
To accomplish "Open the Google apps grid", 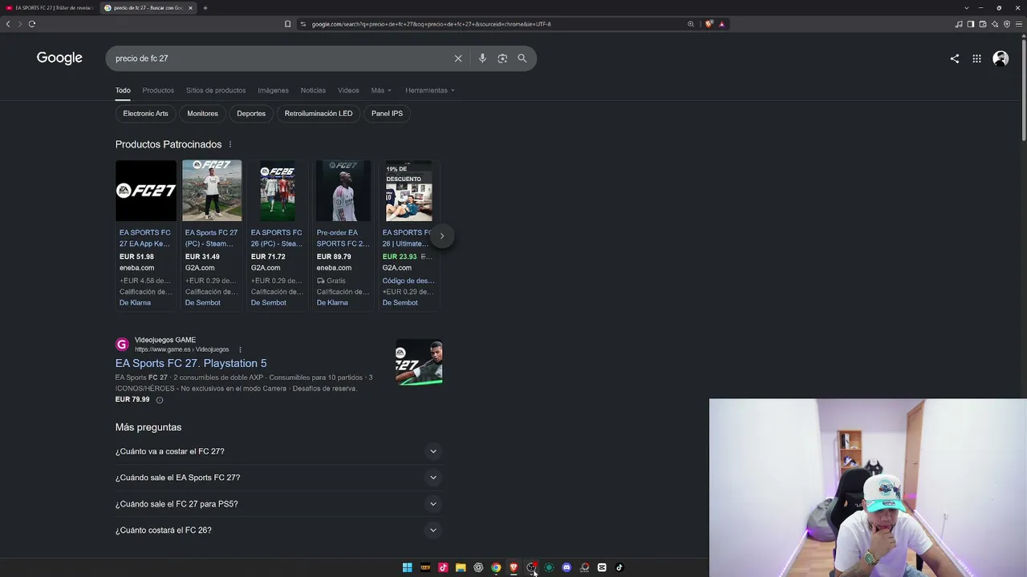I will pos(976,59).
